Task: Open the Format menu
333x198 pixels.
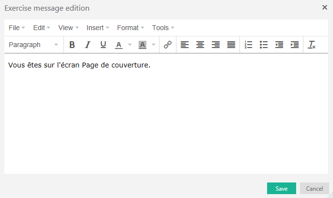Action: pyautogui.click(x=130, y=28)
